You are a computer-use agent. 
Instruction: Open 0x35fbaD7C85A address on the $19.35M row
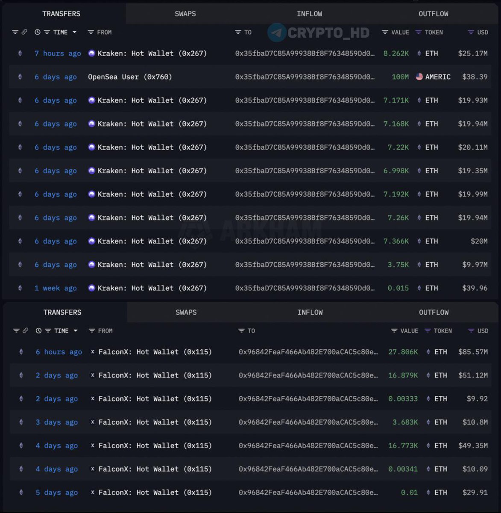coord(305,171)
